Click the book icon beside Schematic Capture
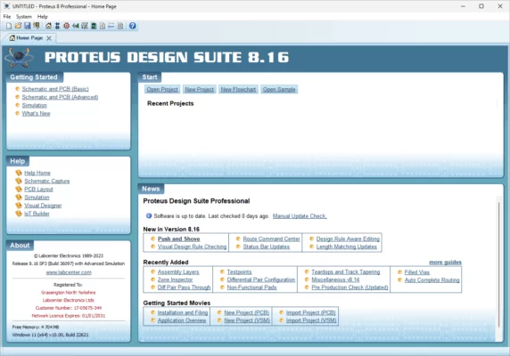The image size is (510, 356). [19, 181]
